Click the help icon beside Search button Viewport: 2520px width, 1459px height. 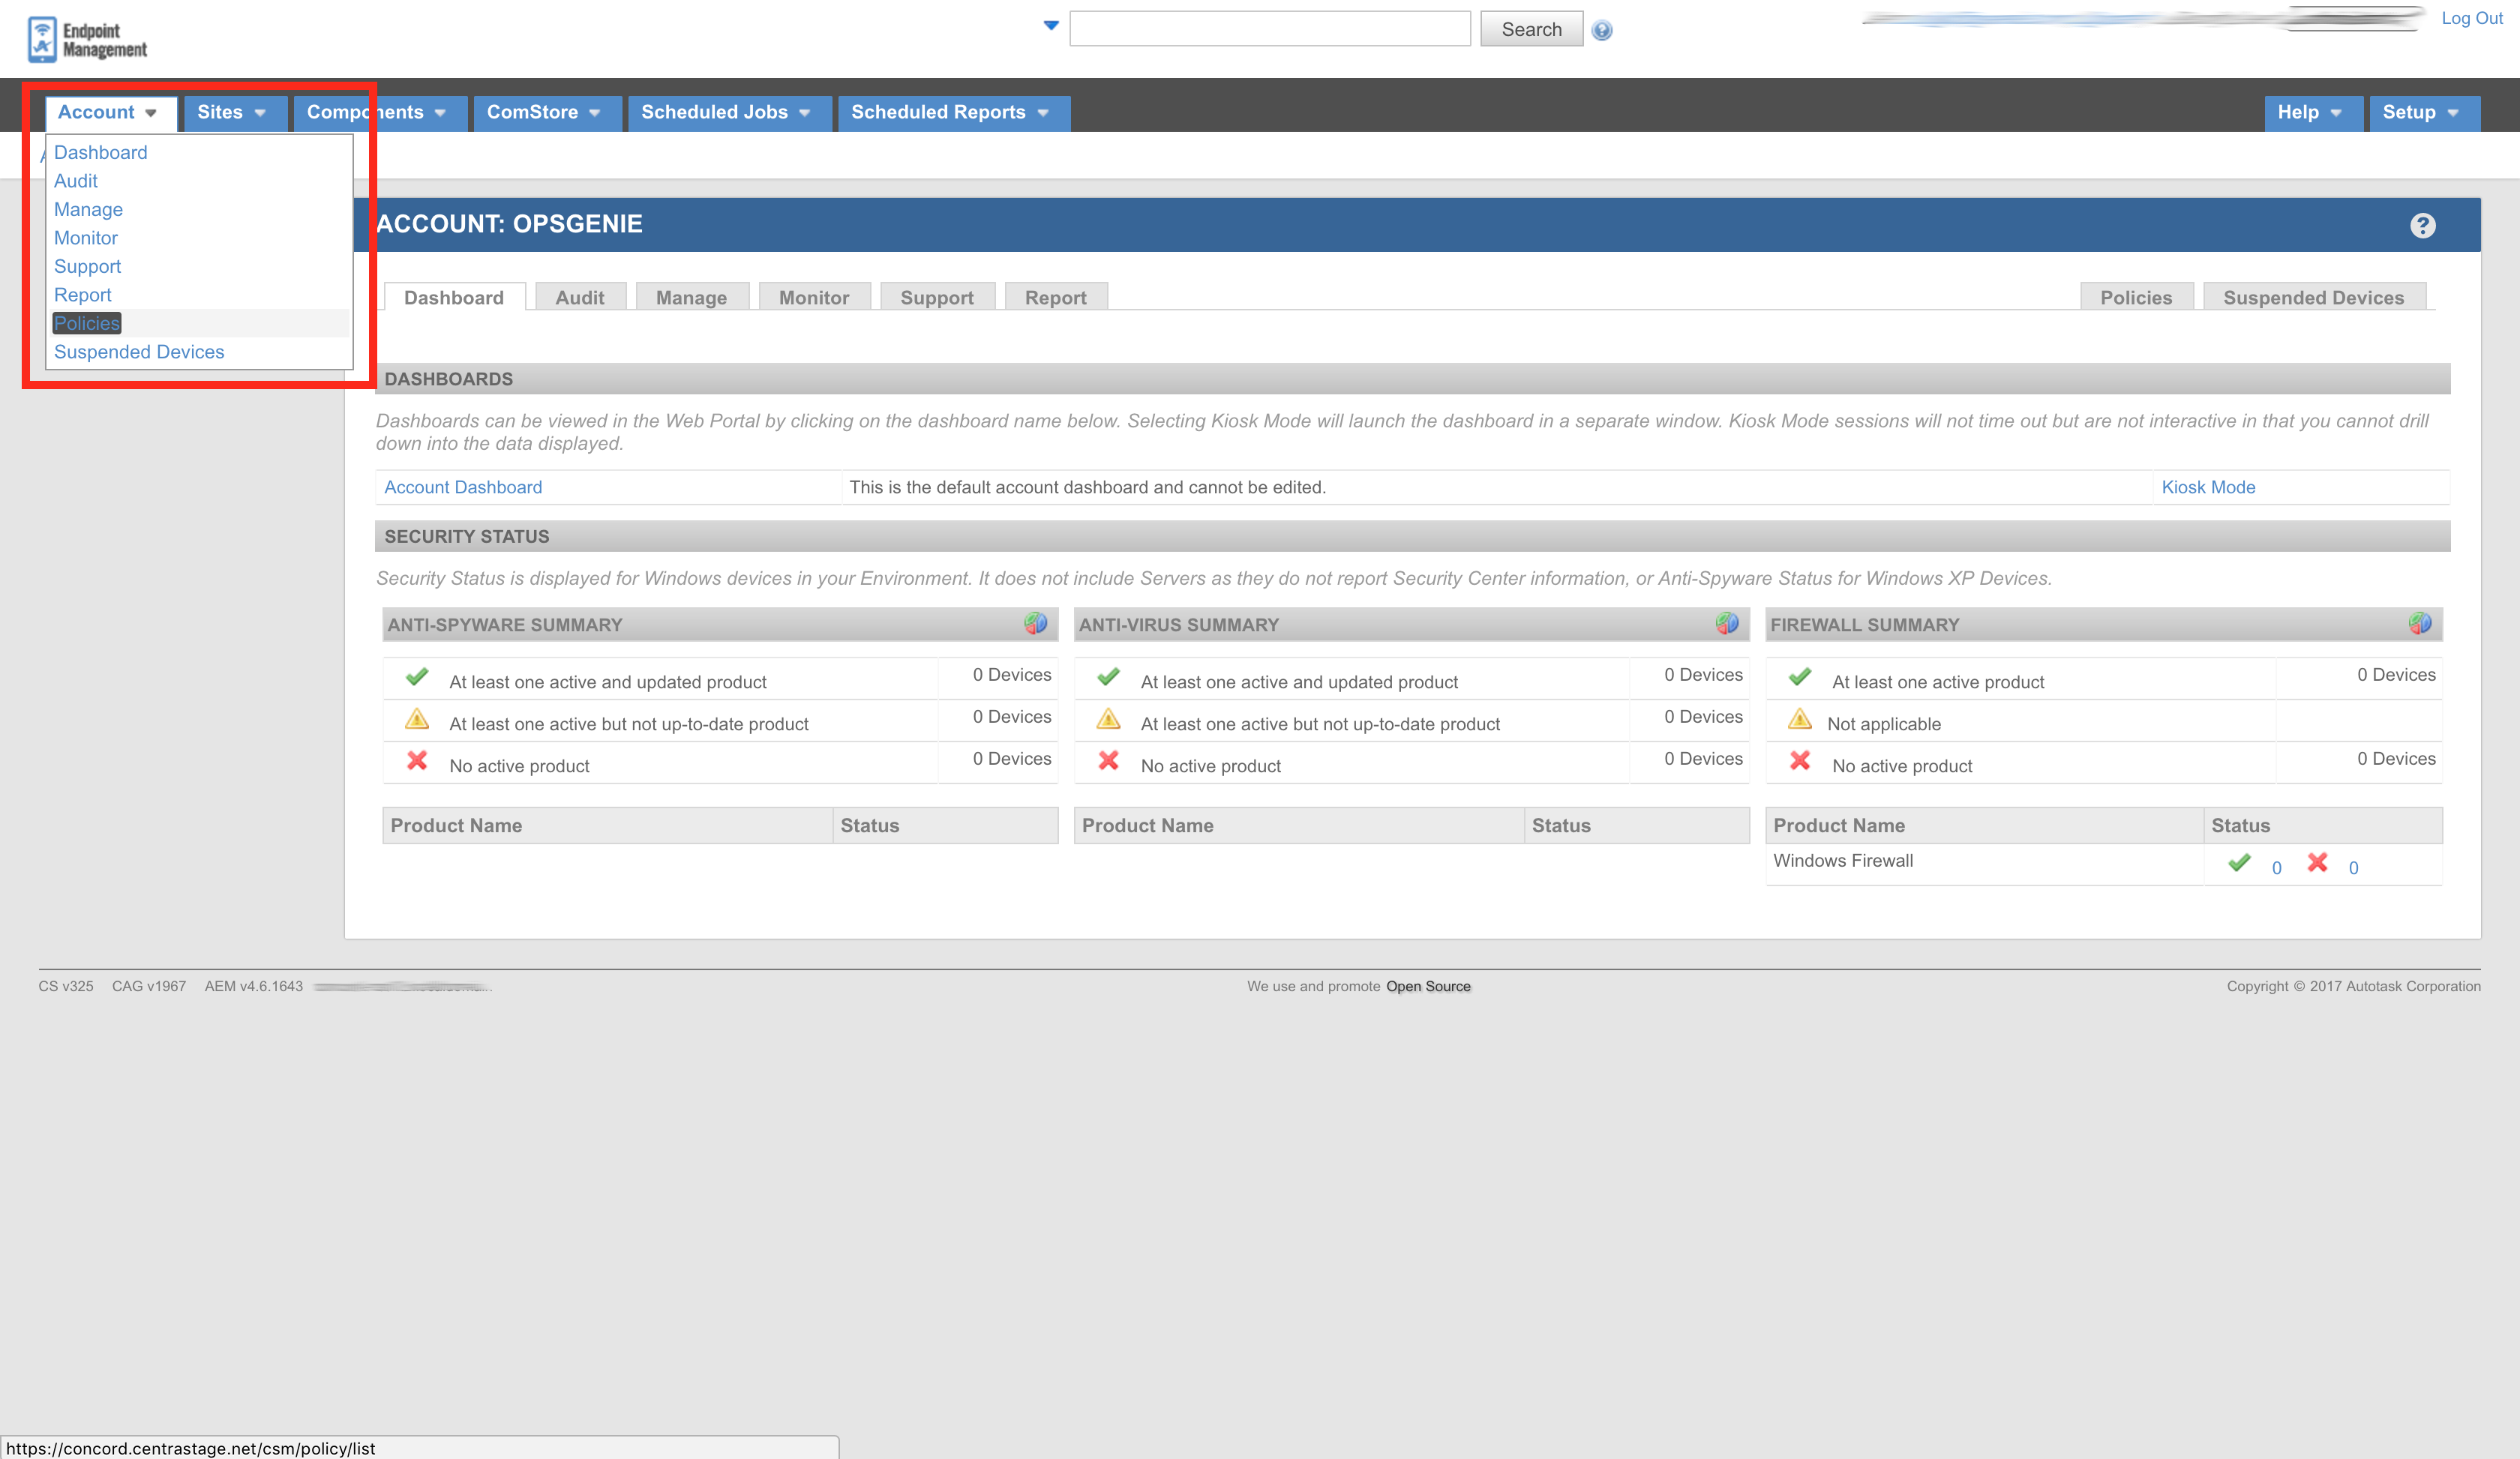(x=1601, y=31)
